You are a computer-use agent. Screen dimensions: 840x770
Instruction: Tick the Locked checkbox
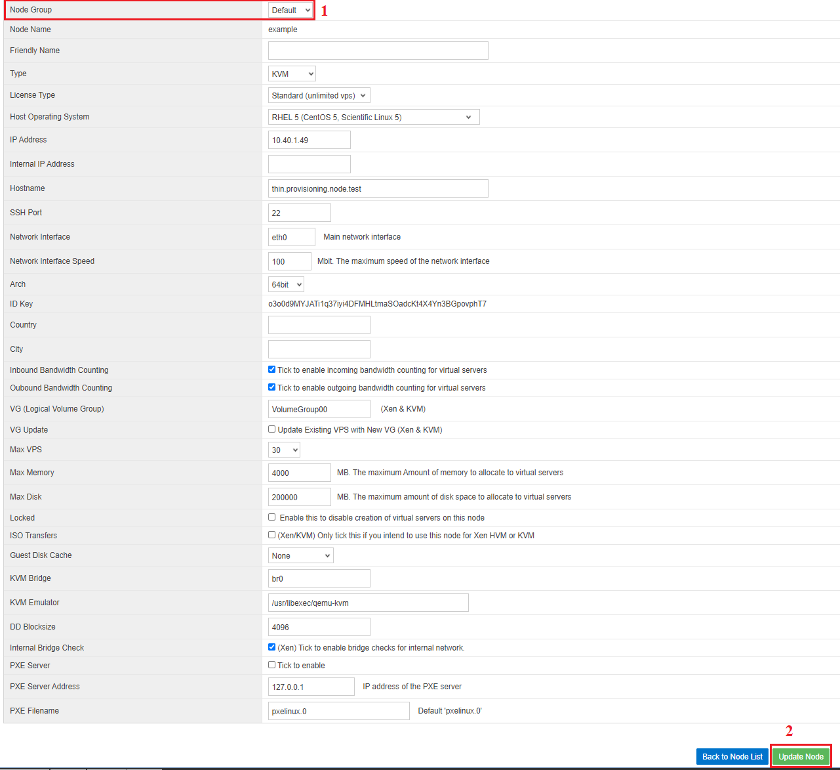coord(272,517)
